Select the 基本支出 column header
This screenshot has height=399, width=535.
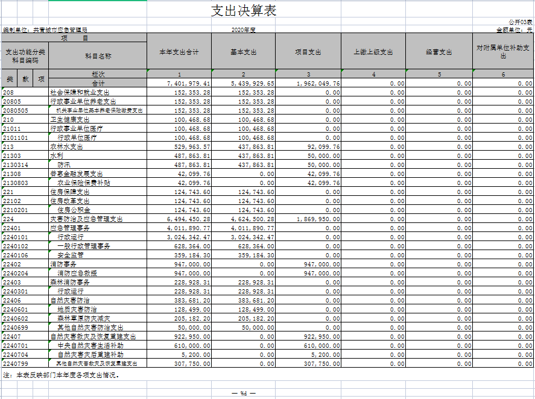243,52
